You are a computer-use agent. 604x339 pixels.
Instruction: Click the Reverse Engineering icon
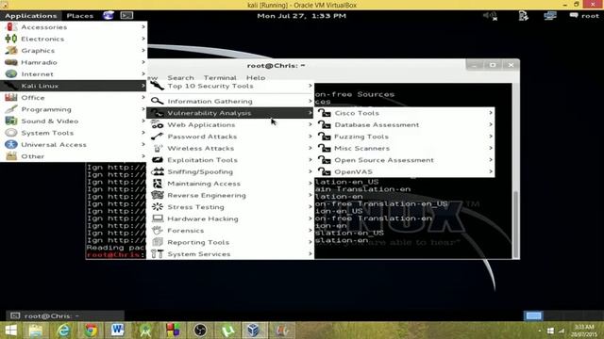(x=158, y=195)
